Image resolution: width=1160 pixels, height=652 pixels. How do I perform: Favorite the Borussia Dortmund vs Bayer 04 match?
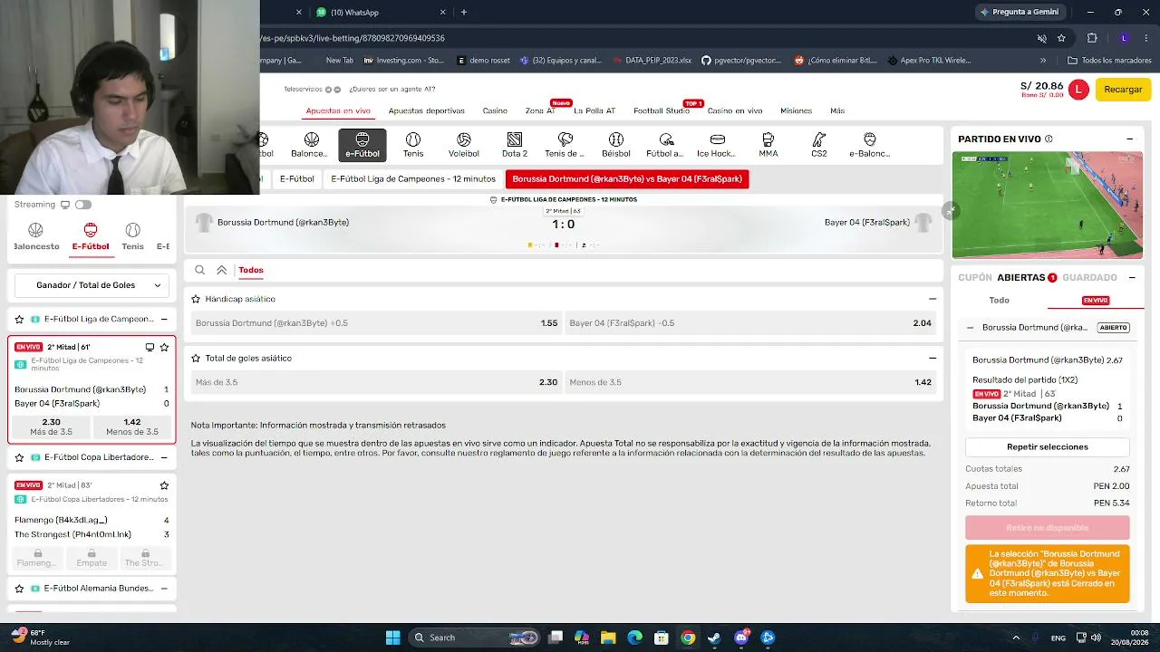(x=164, y=347)
